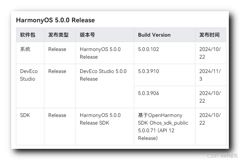Select build version 5.0.3.910

149,71
